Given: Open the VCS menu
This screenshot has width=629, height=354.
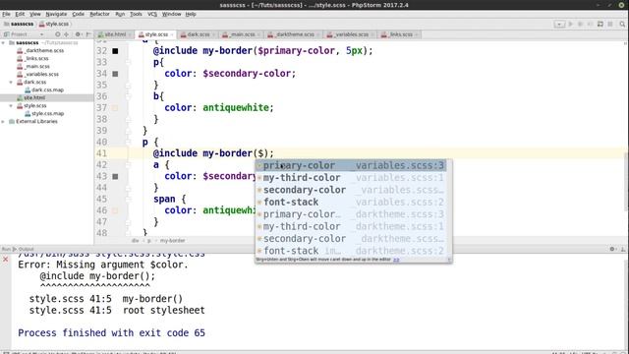Looking at the screenshot, I should 152,14.
